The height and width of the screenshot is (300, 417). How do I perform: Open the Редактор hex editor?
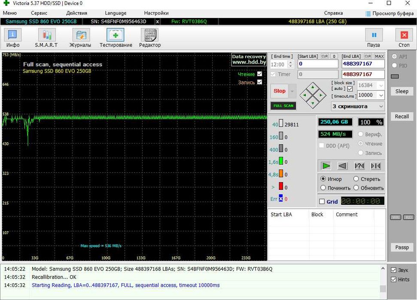[149, 38]
